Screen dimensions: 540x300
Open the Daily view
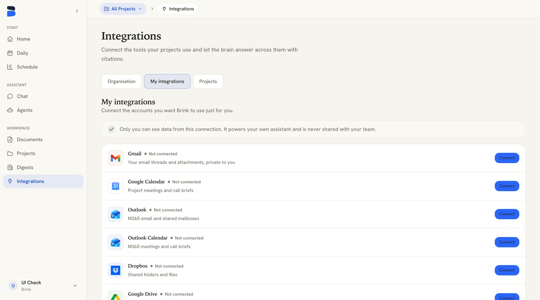[x=43, y=53]
